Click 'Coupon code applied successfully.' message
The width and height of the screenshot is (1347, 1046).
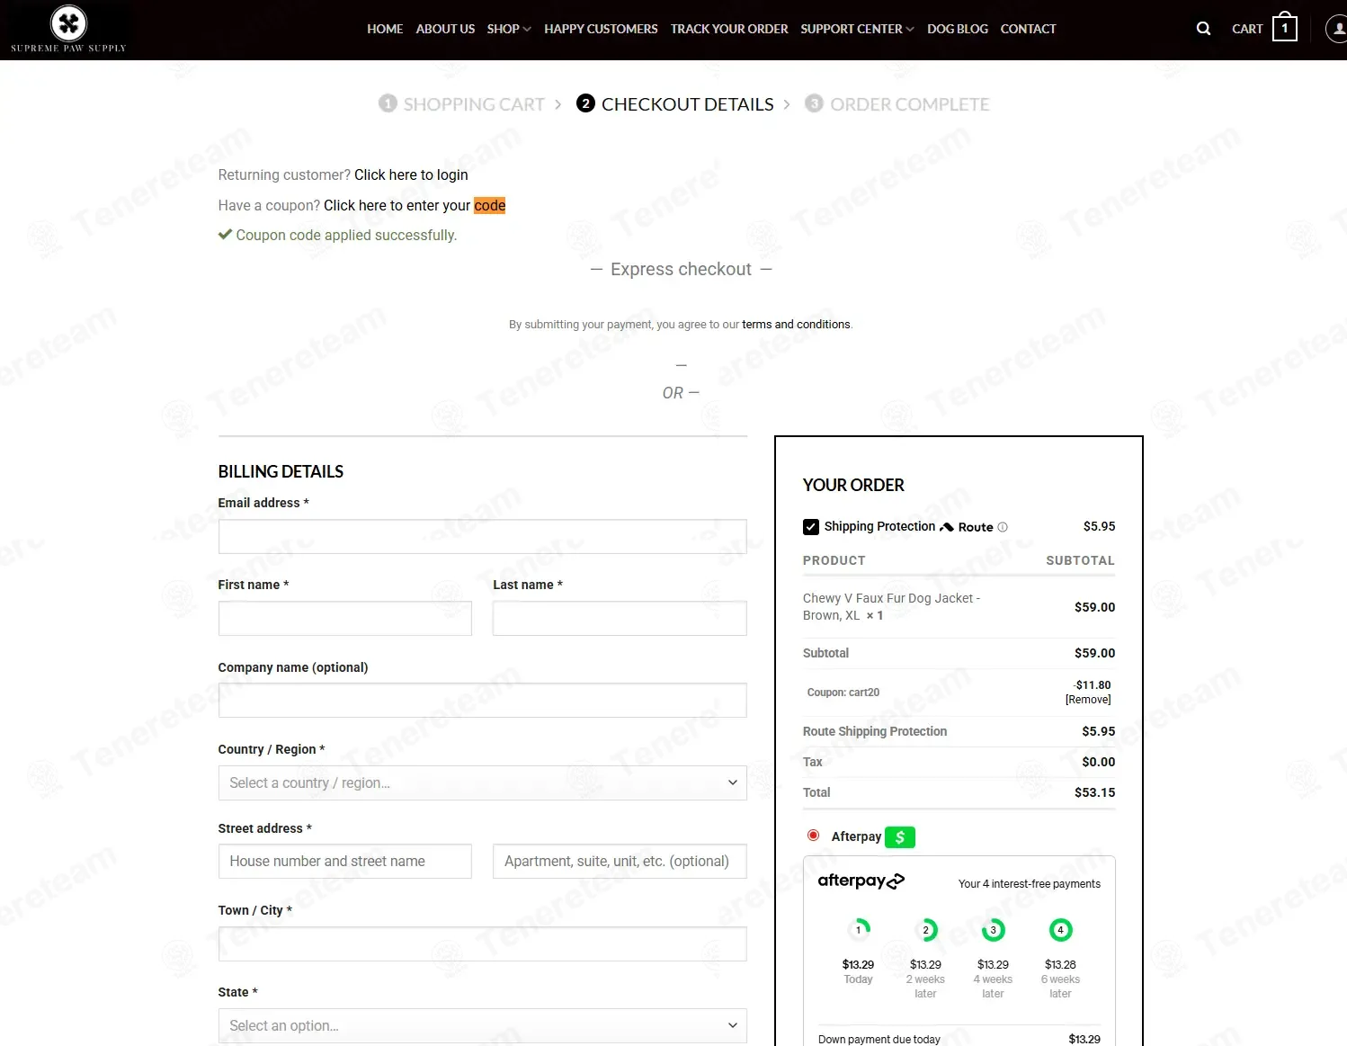[346, 235]
